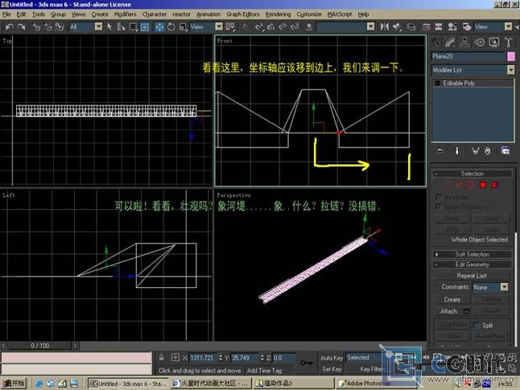Image resolution: width=520 pixels, height=390 pixels.
Task: Open the MAXScript menu
Action: click(340, 14)
